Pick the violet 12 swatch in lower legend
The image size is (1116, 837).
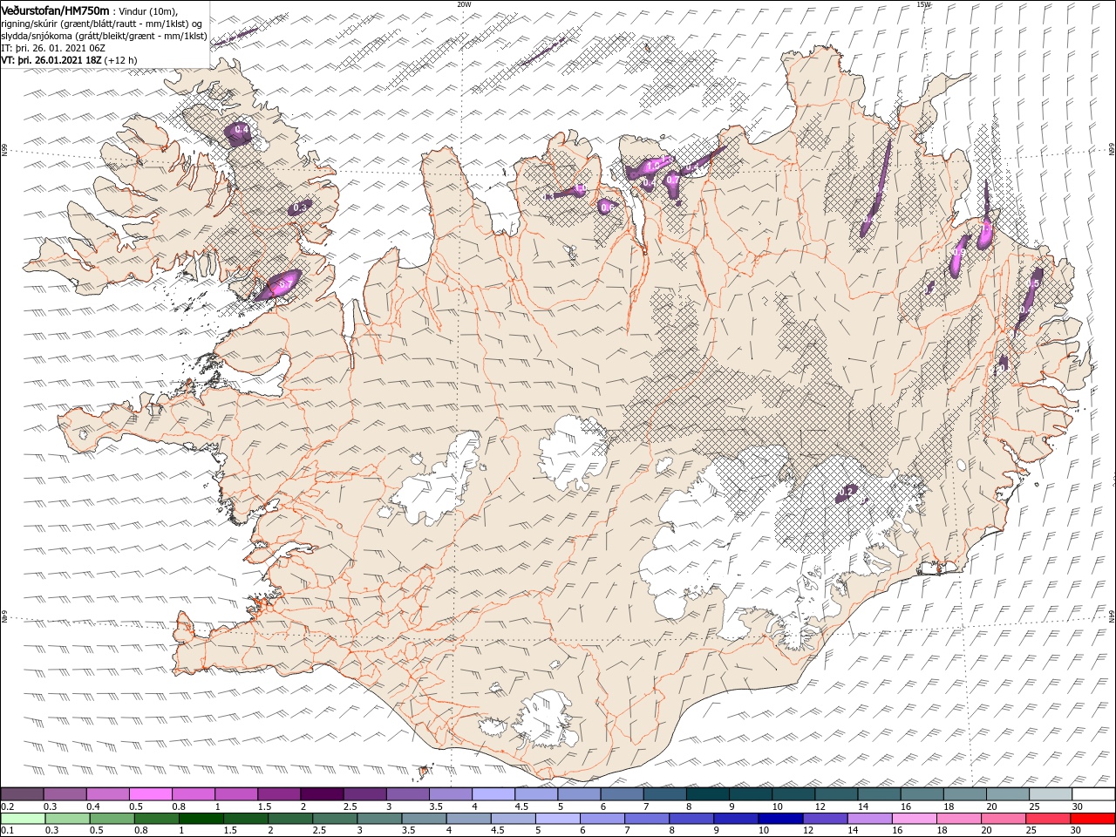[x=826, y=819]
